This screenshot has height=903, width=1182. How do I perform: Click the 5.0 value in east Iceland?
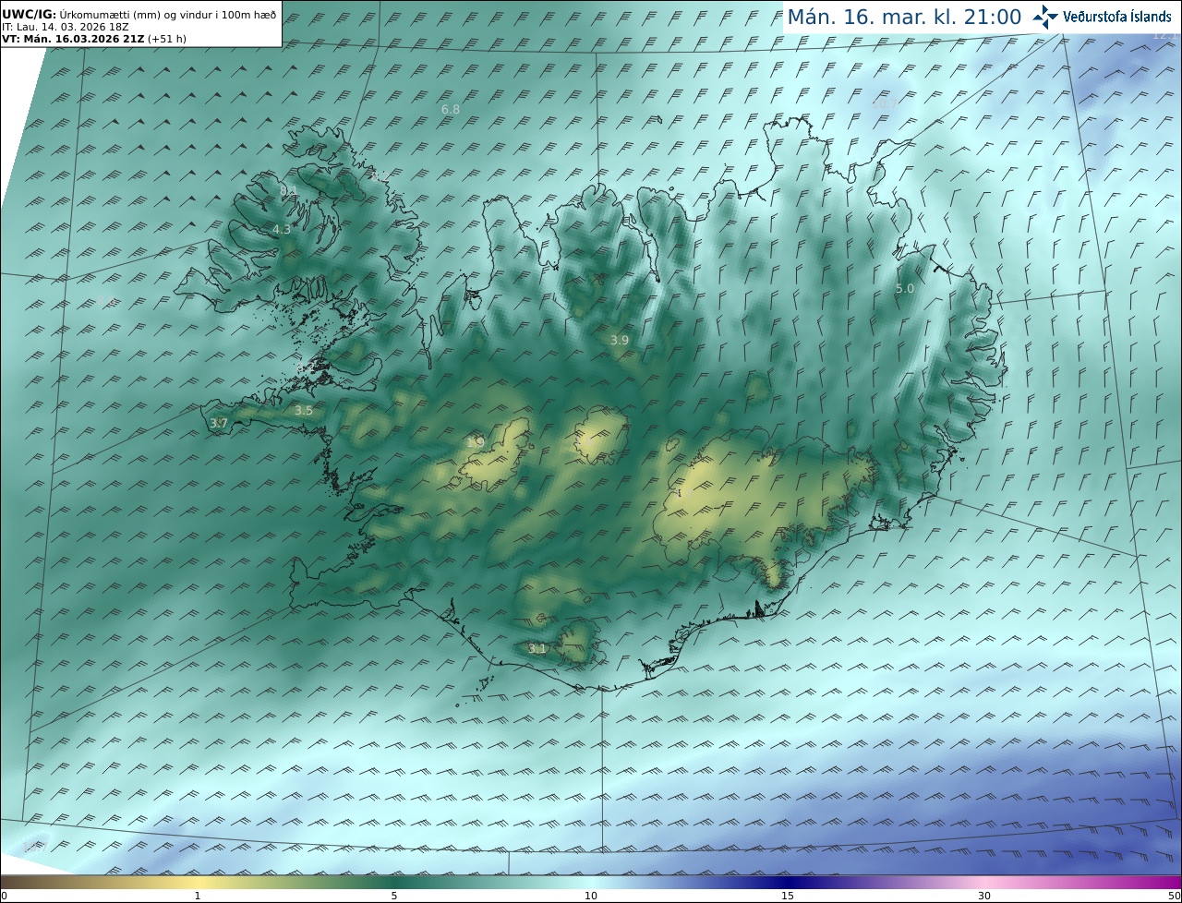coord(905,288)
